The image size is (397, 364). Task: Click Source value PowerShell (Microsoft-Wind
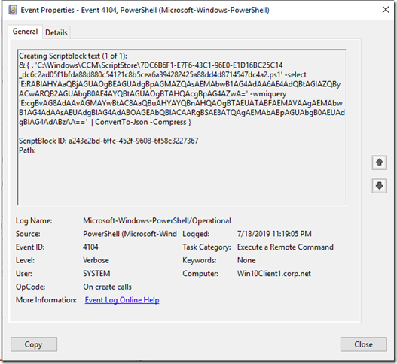pyautogui.click(x=130, y=234)
